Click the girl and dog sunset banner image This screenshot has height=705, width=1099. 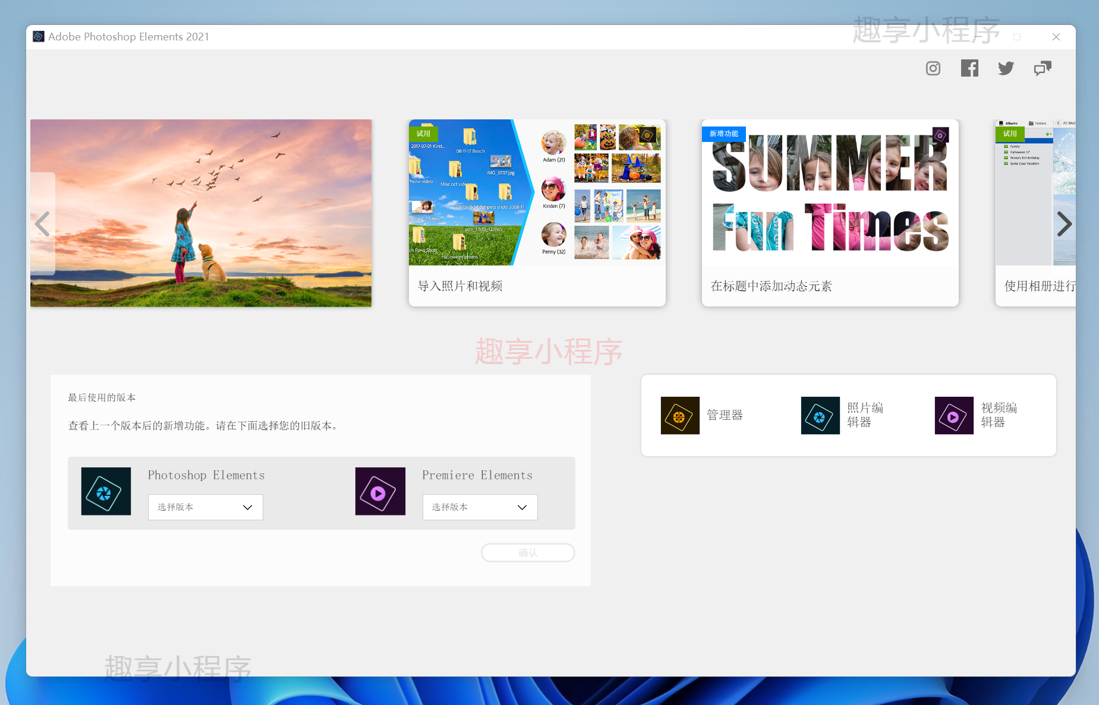tap(201, 213)
